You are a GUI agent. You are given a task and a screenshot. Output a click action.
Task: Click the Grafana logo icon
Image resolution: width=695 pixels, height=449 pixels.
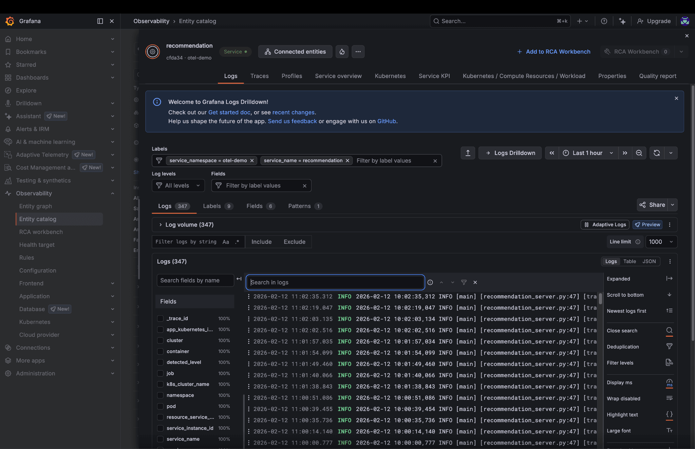click(10, 21)
